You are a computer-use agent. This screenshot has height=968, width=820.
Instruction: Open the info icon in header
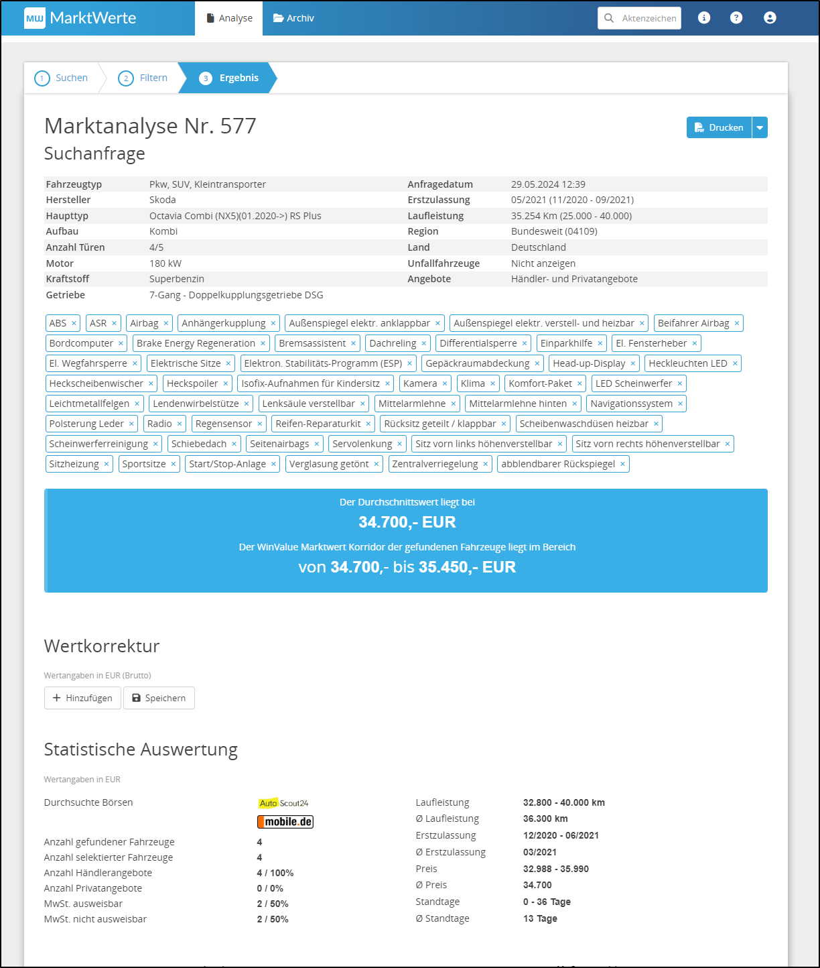[703, 18]
